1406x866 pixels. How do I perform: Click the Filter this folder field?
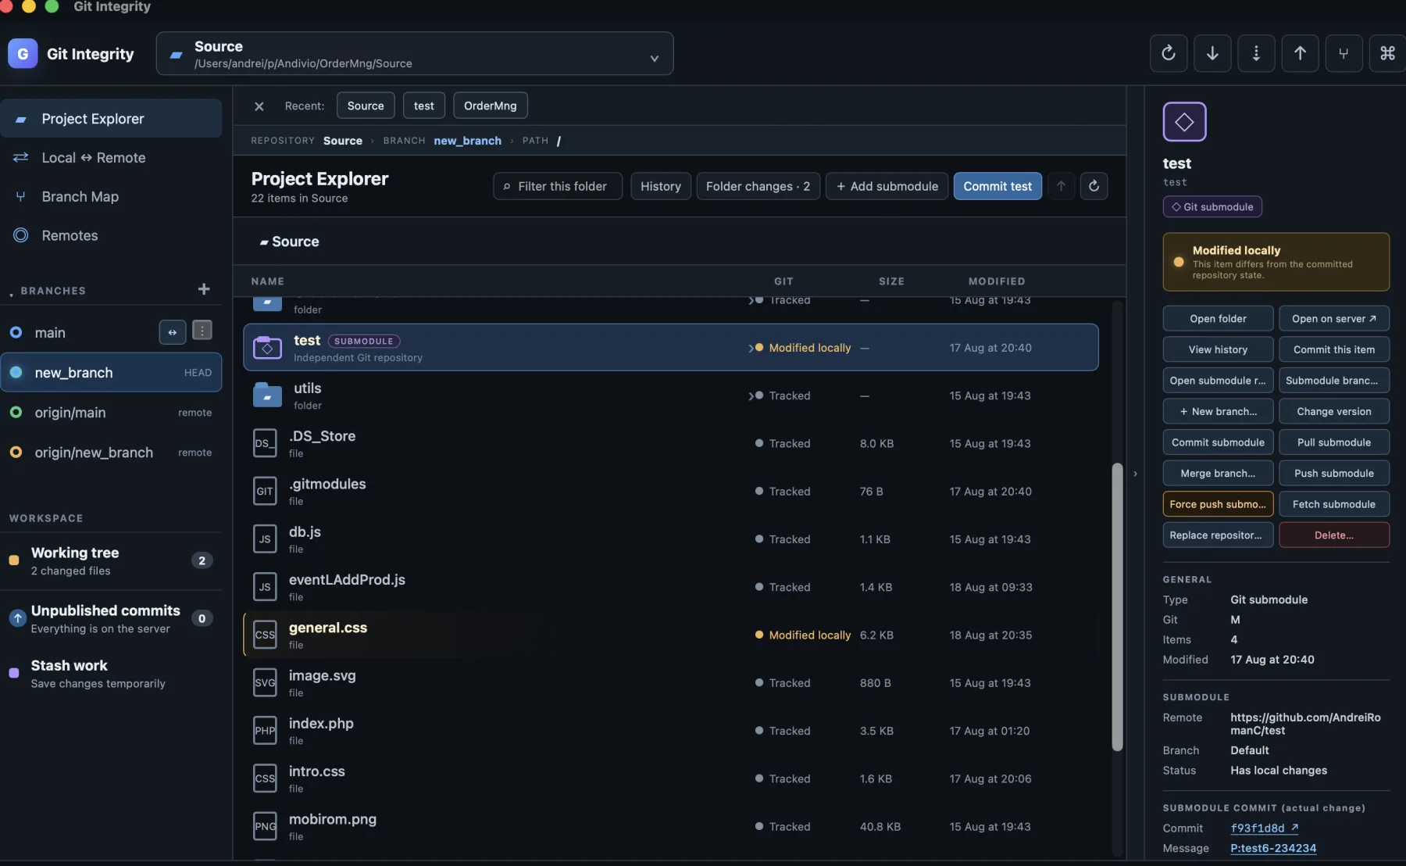pos(558,186)
